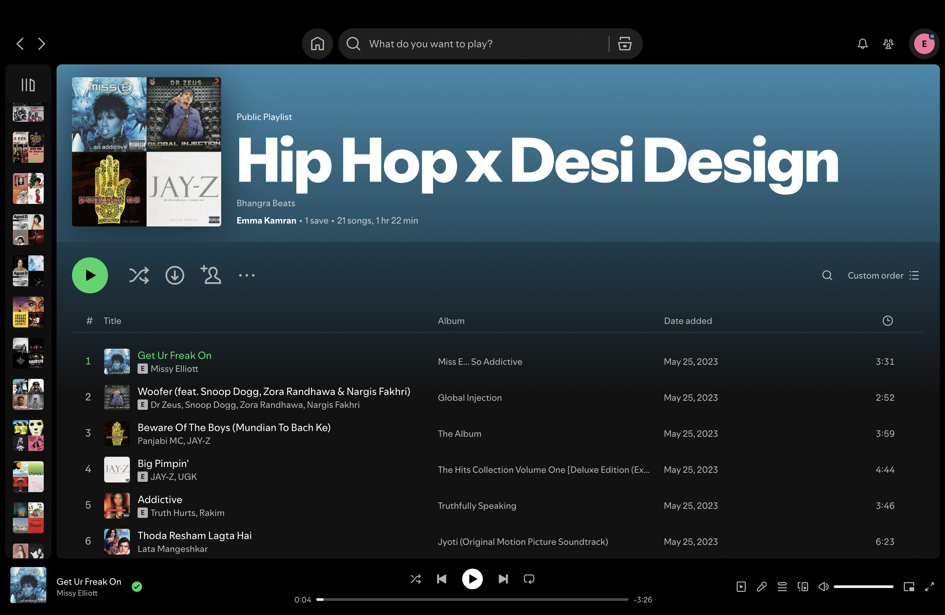Open now playing album art thumbnail
Image resolution: width=945 pixels, height=615 pixels.
pos(28,585)
